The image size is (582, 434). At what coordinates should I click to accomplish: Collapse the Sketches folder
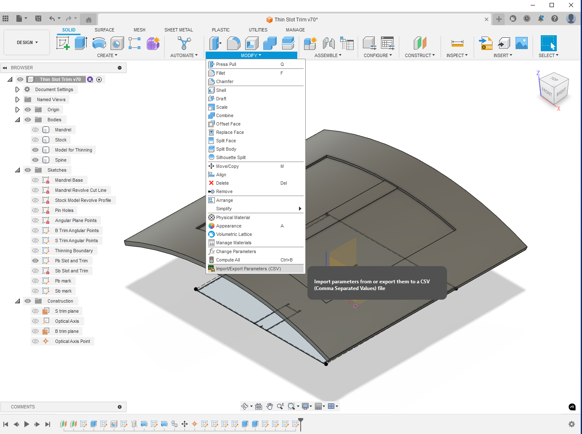[17, 170]
